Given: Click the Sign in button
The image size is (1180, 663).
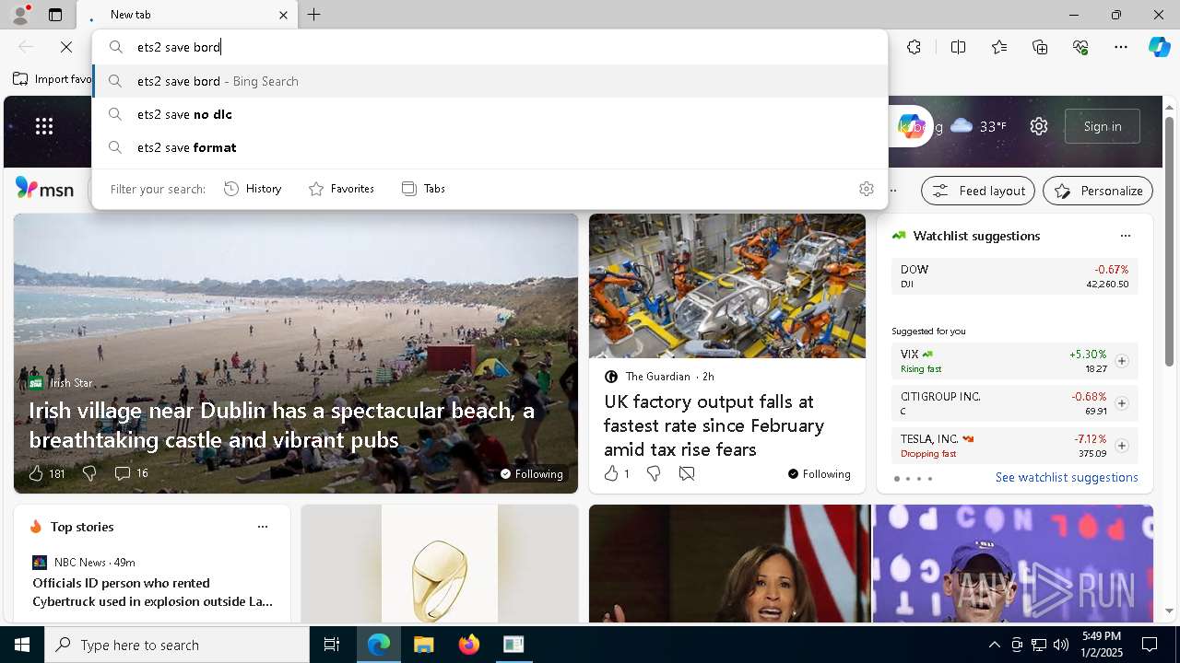Looking at the screenshot, I should tap(1103, 126).
